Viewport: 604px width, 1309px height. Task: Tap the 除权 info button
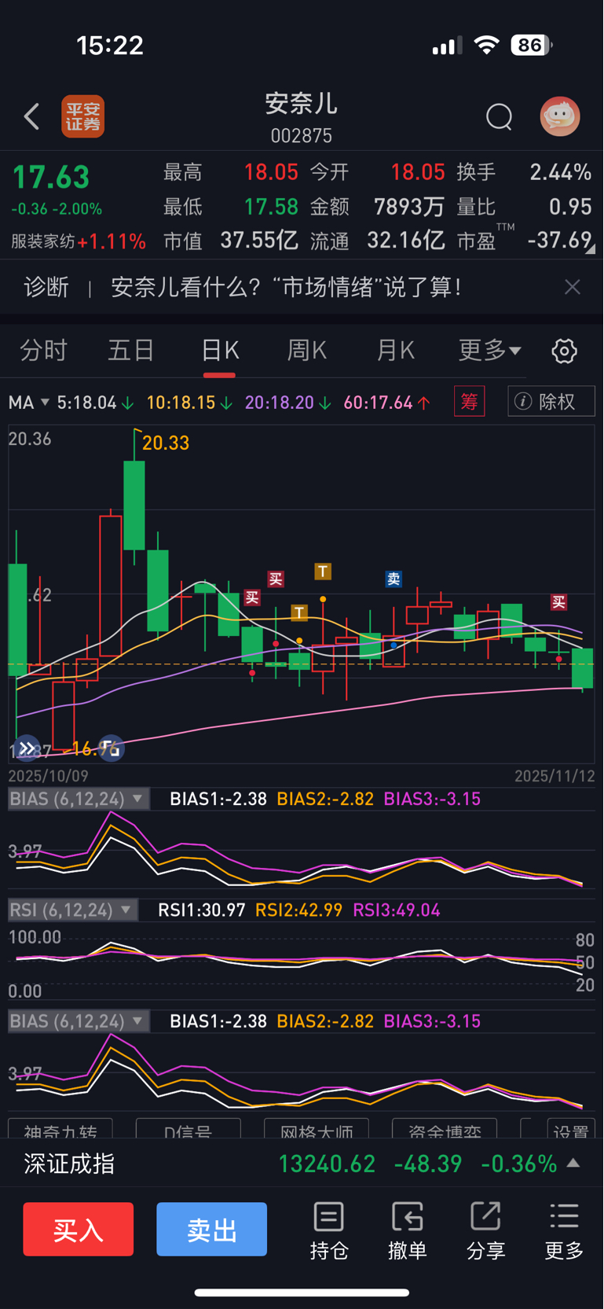coord(551,402)
